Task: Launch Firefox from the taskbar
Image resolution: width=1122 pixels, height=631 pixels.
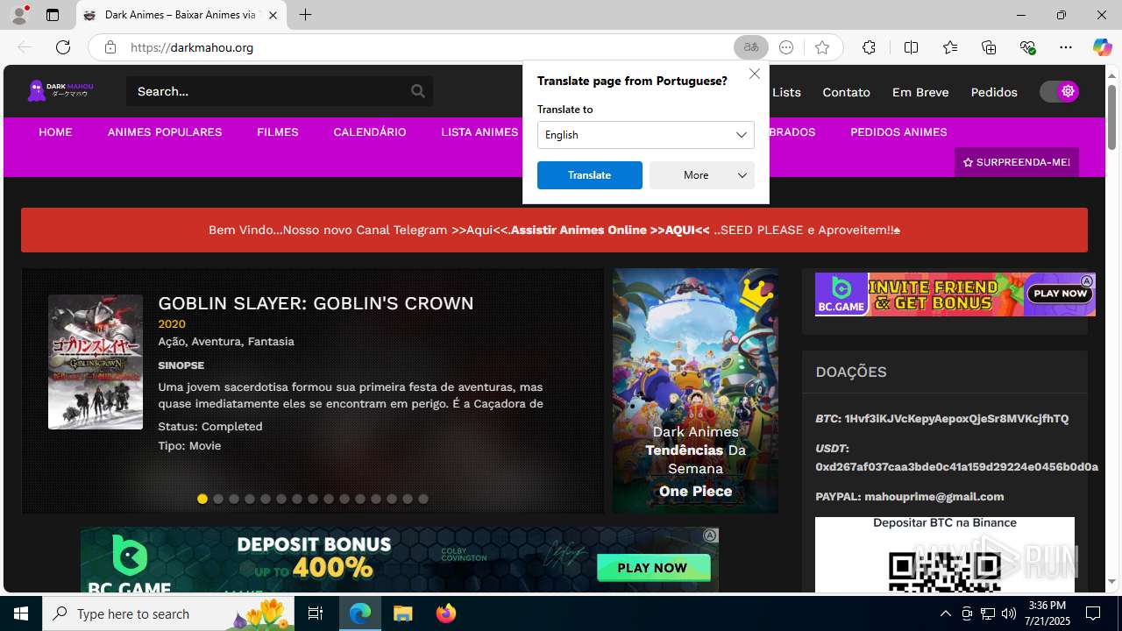Action: coord(446,613)
